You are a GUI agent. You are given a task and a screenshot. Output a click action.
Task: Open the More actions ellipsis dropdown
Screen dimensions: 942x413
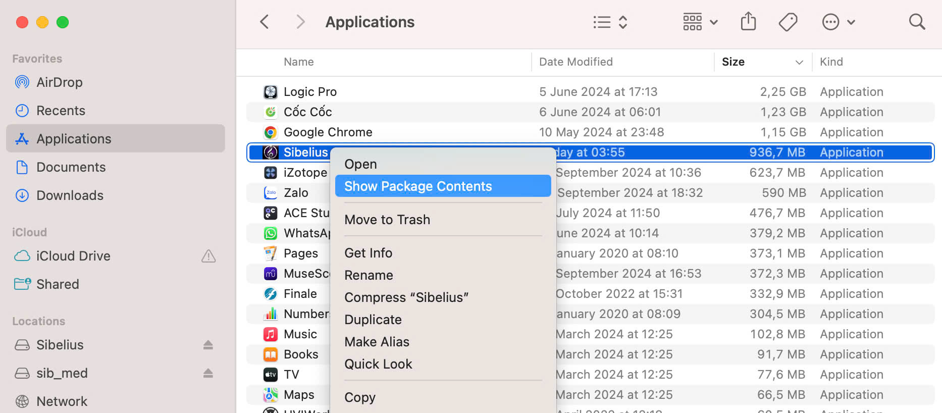[x=839, y=22]
